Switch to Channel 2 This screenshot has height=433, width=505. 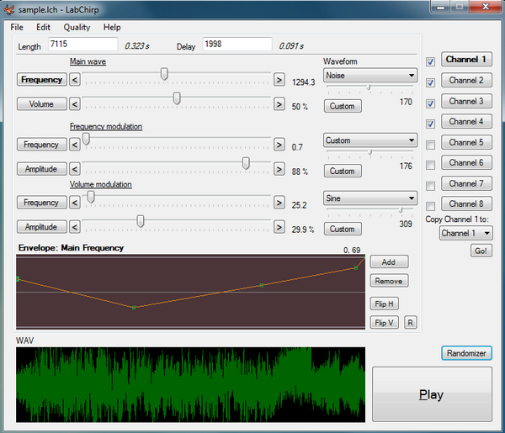pyautogui.click(x=466, y=80)
